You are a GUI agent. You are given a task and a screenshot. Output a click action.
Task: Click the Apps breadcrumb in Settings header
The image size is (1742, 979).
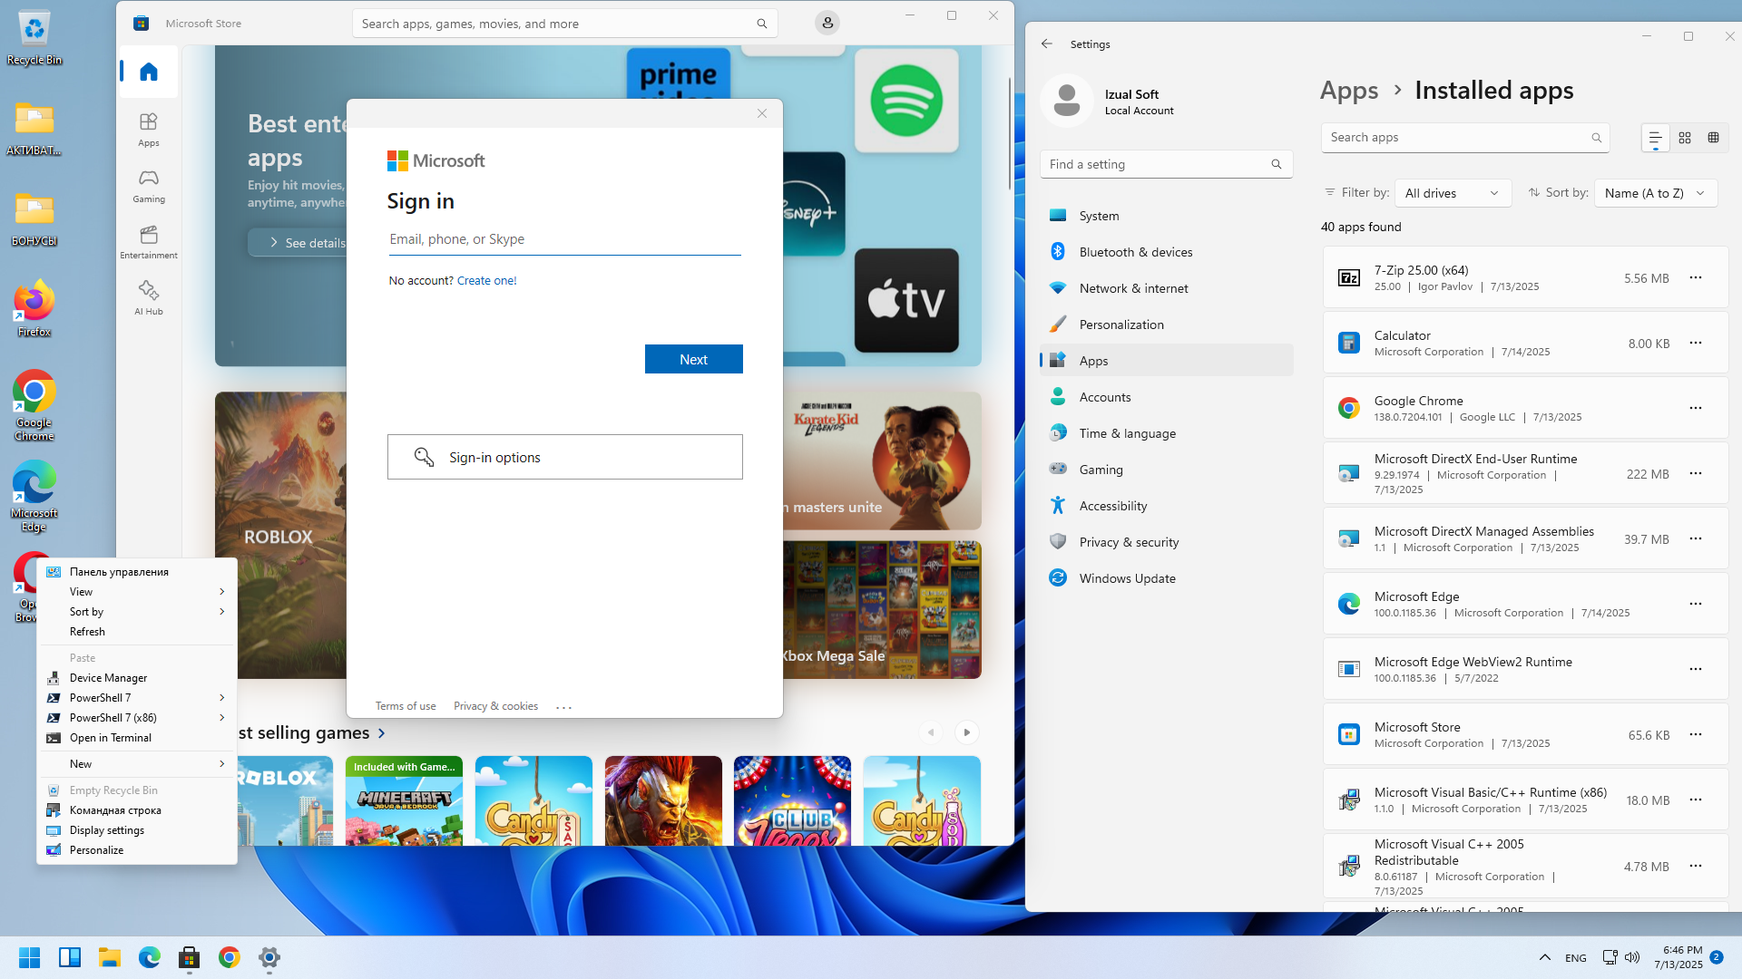coord(1349,91)
